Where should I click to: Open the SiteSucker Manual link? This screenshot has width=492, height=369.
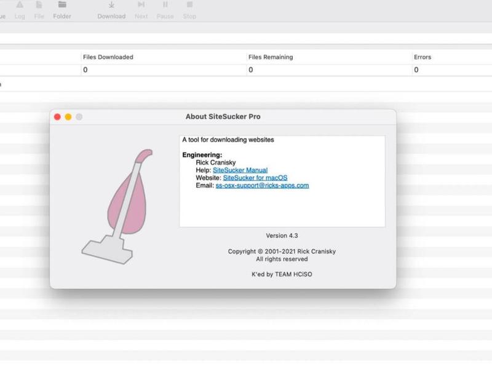[240, 170]
